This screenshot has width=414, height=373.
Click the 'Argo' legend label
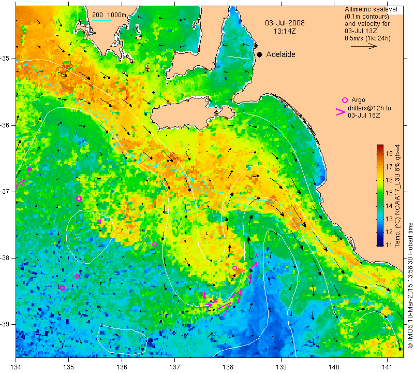click(x=358, y=100)
